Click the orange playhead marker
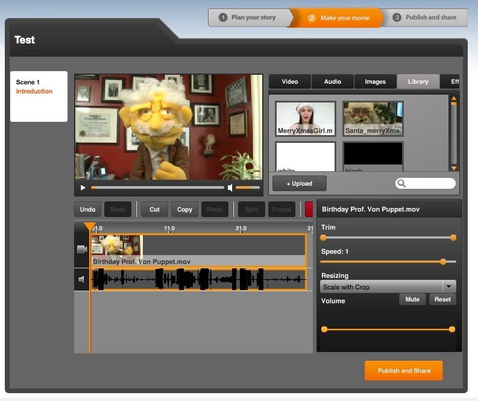This screenshot has height=401, width=478. tap(90, 226)
